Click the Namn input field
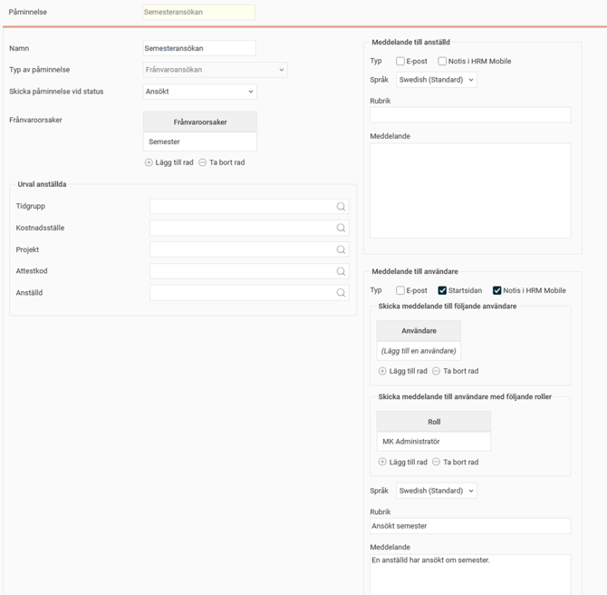Image resolution: width=607 pixels, height=595 pixels. click(199, 48)
